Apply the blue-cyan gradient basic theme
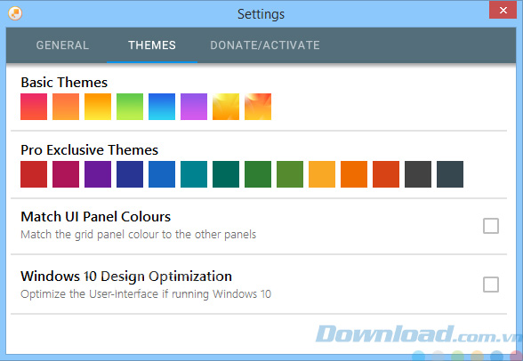 (x=162, y=107)
